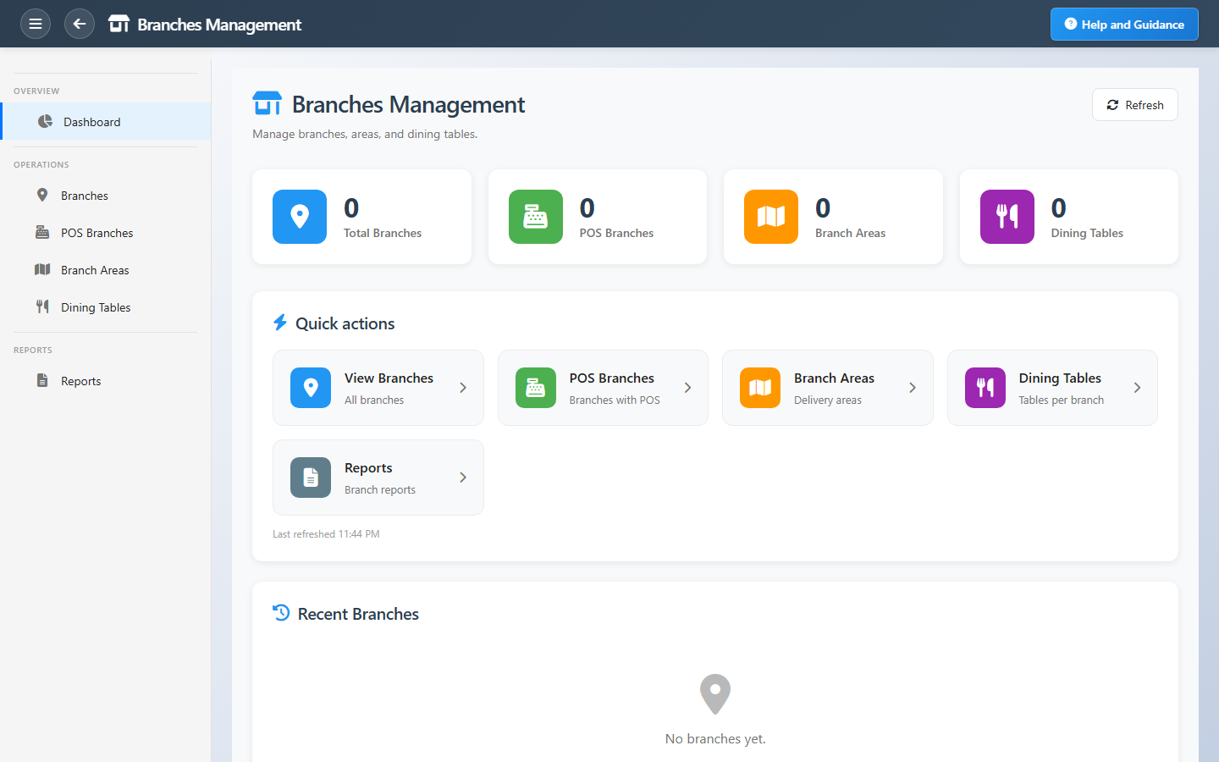Click the purple utensils icon in quick actions
The width and height of the screenshot is (1219, 762).
tap(985, 388)
